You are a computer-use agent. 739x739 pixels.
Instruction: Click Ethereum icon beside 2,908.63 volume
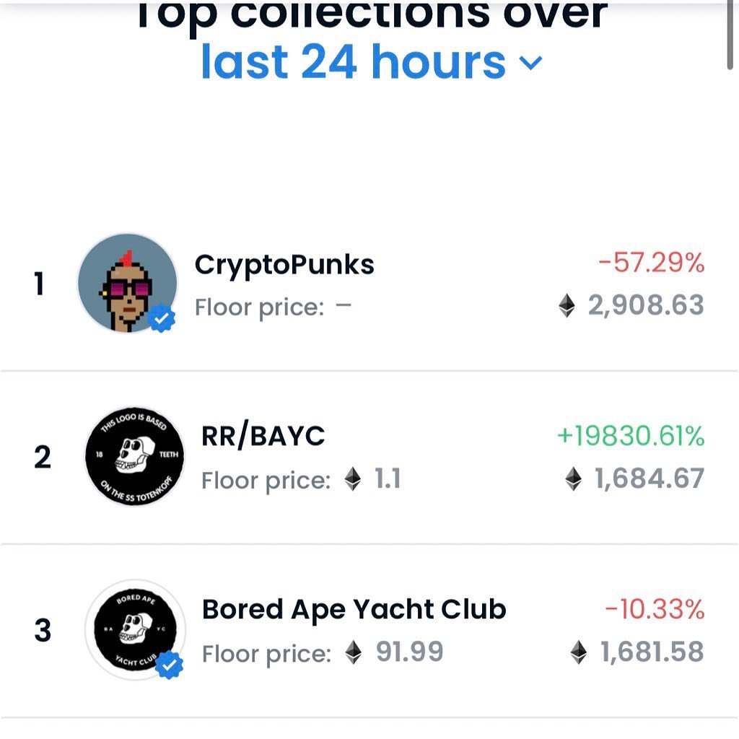coord(567,306)
